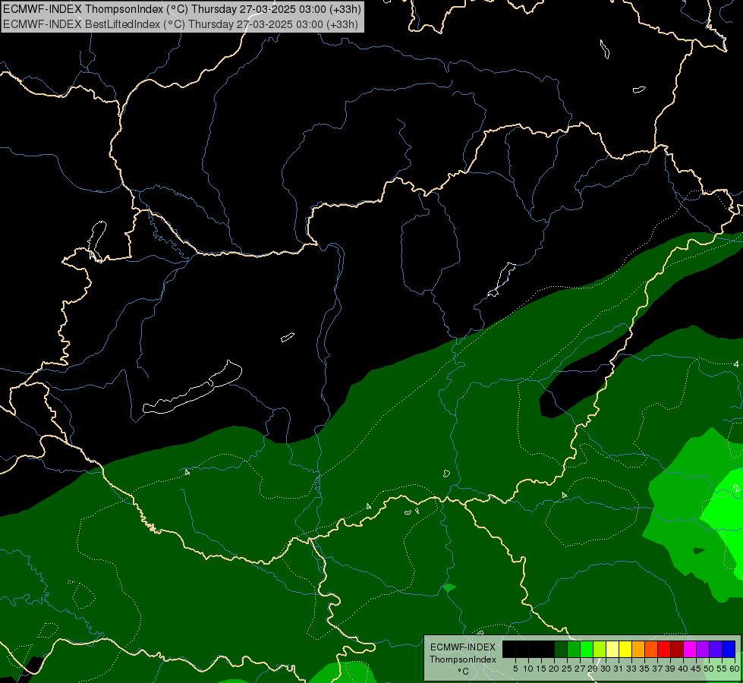Select the bright green 27–29 legend swatch
The image size is (743, 683).
[587, 649]
